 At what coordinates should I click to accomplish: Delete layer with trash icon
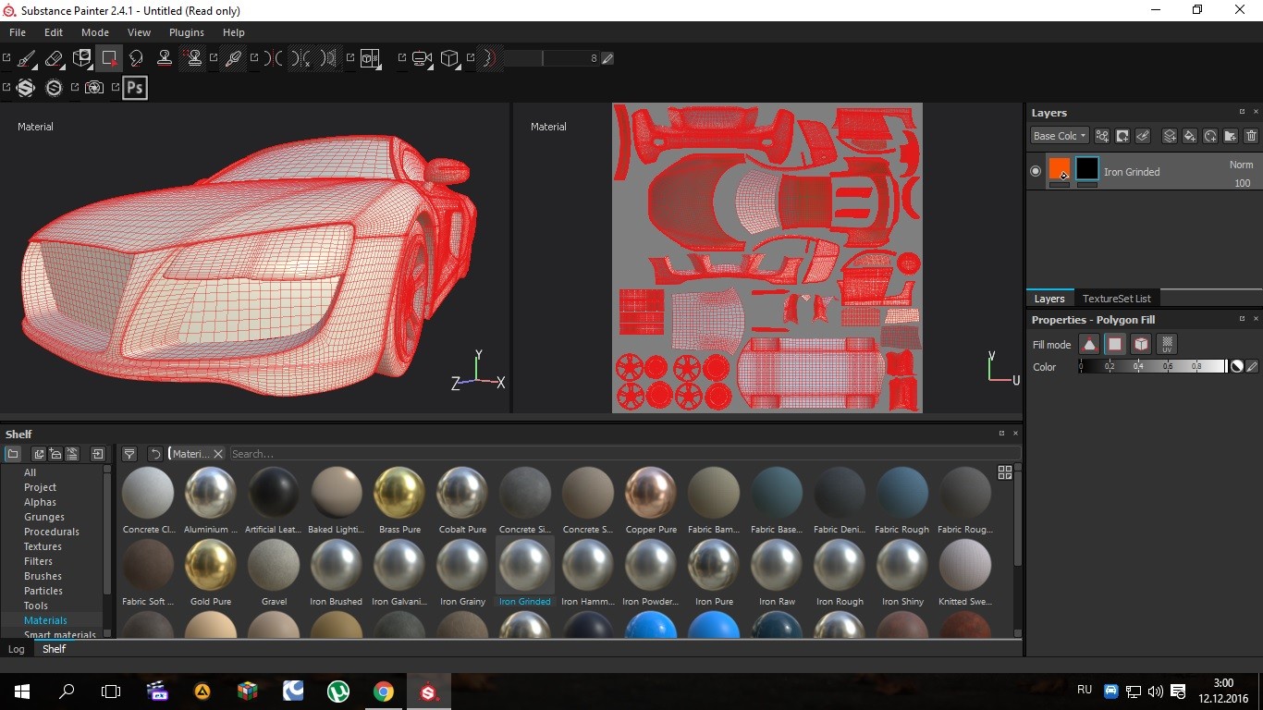click(x=1251, y=136)
